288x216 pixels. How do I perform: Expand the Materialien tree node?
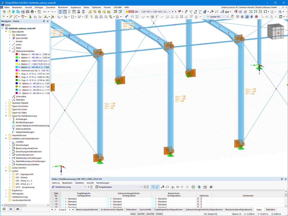pyautogui.click(x=10, y=35)
